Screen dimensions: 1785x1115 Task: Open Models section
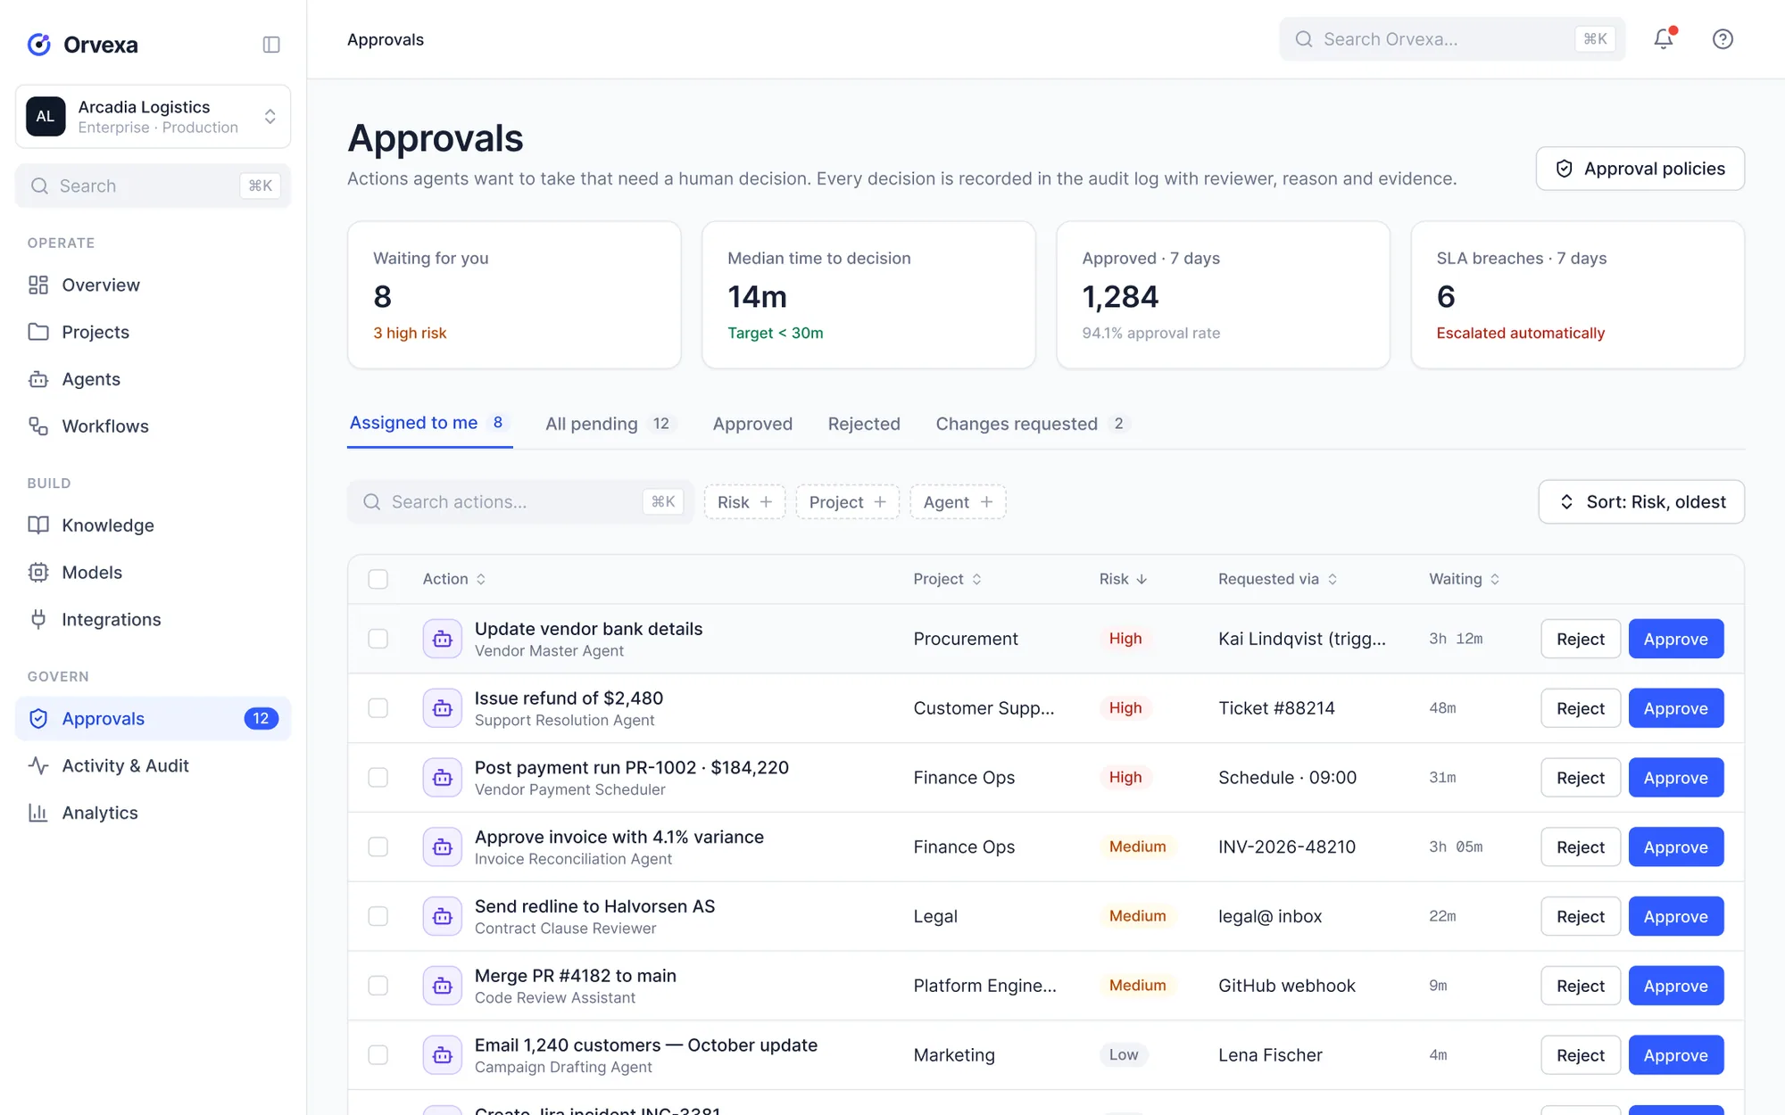click(153, 573)
